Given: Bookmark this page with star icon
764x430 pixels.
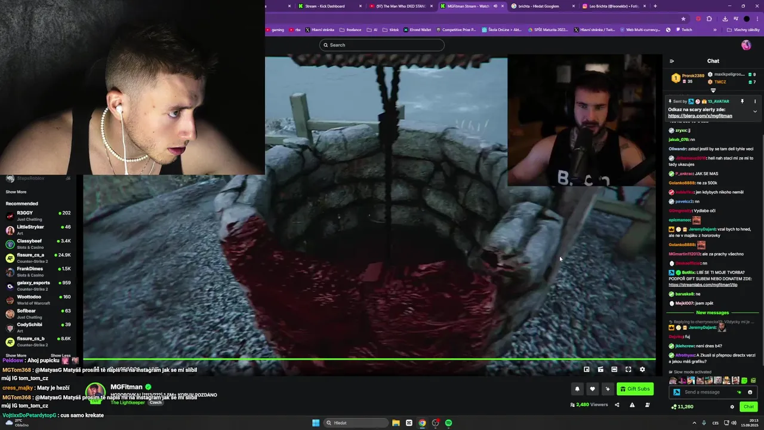Looking at the screenshot, I should [x=683, y=19].
